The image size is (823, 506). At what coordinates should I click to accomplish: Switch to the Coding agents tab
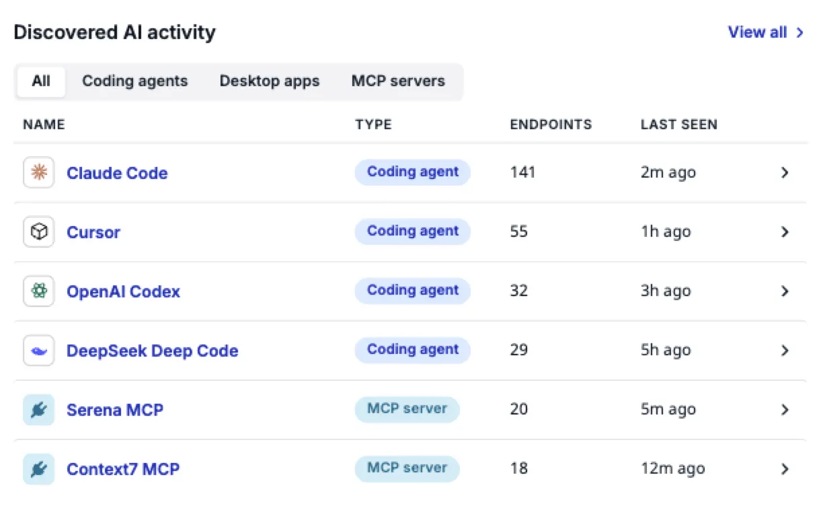[x=134, y=81]
